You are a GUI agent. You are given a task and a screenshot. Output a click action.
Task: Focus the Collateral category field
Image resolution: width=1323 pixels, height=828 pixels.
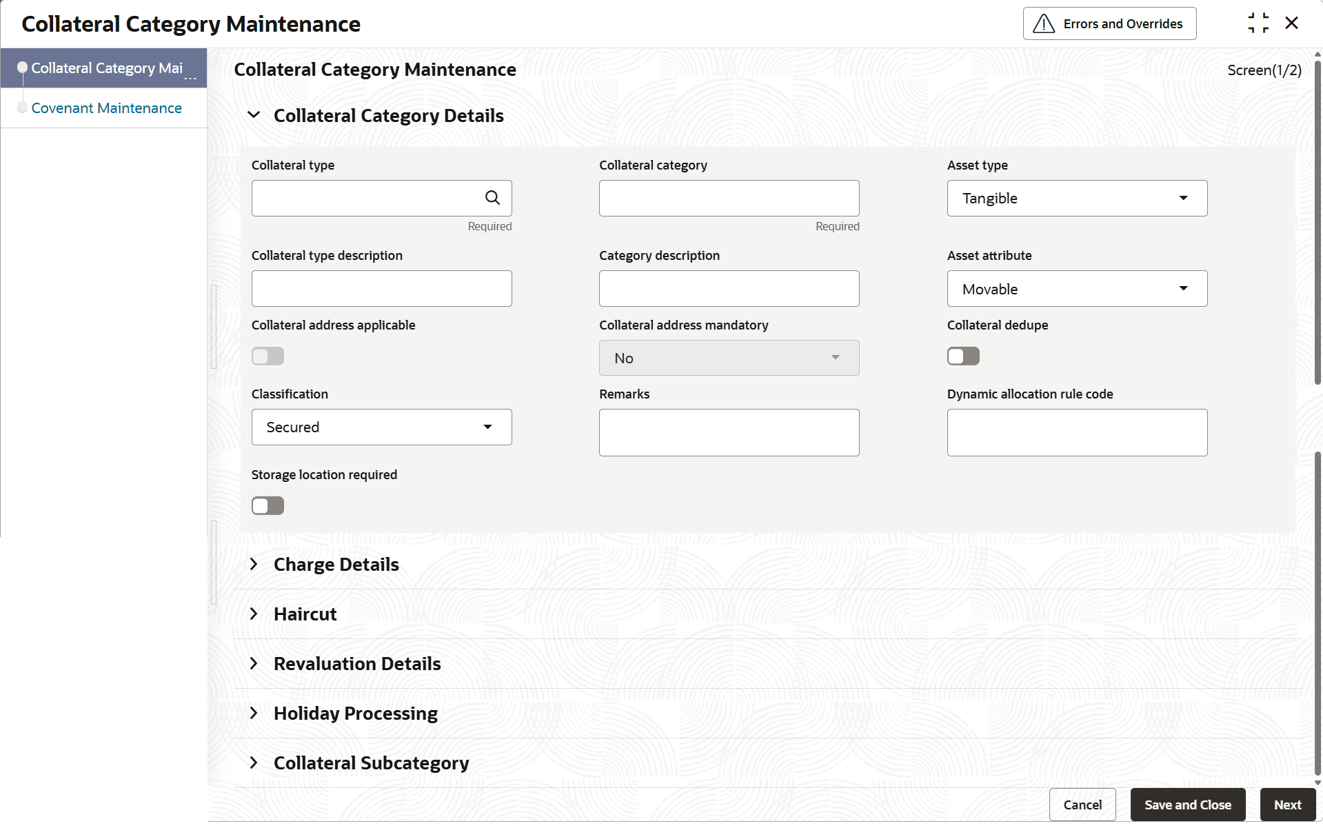pyautogui.click(x=729, y=199)
